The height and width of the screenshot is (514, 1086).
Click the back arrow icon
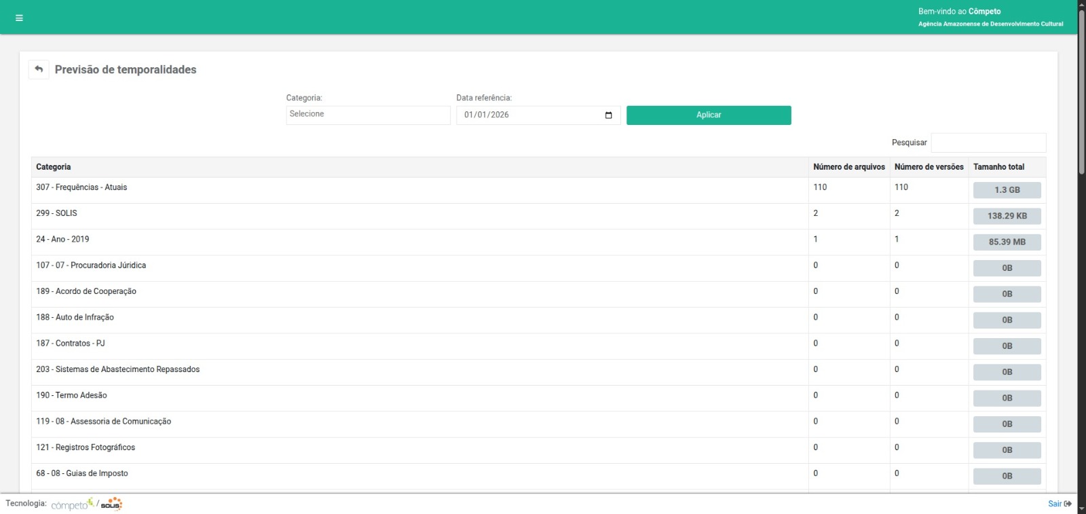point(39,69)
